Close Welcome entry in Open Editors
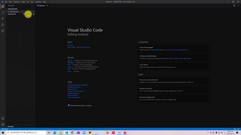The width and height of the screenshot is (241, 135). click(9, 12)
